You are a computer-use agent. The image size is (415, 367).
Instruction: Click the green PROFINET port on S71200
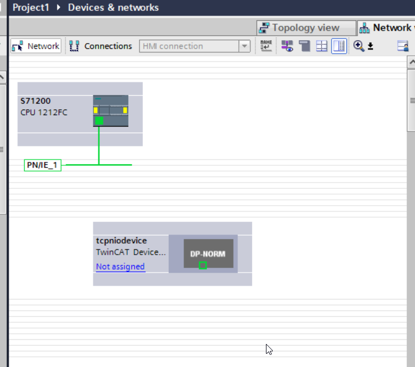(x=99, y=120)
